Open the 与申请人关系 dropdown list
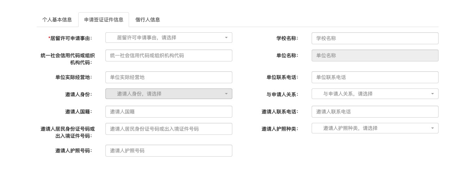Screen dimensions: 459x178 click(375, 94)
